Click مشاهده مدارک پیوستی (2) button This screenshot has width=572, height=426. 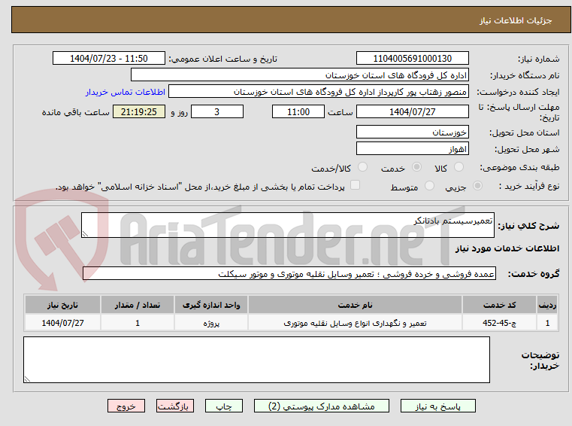[322, 406]
